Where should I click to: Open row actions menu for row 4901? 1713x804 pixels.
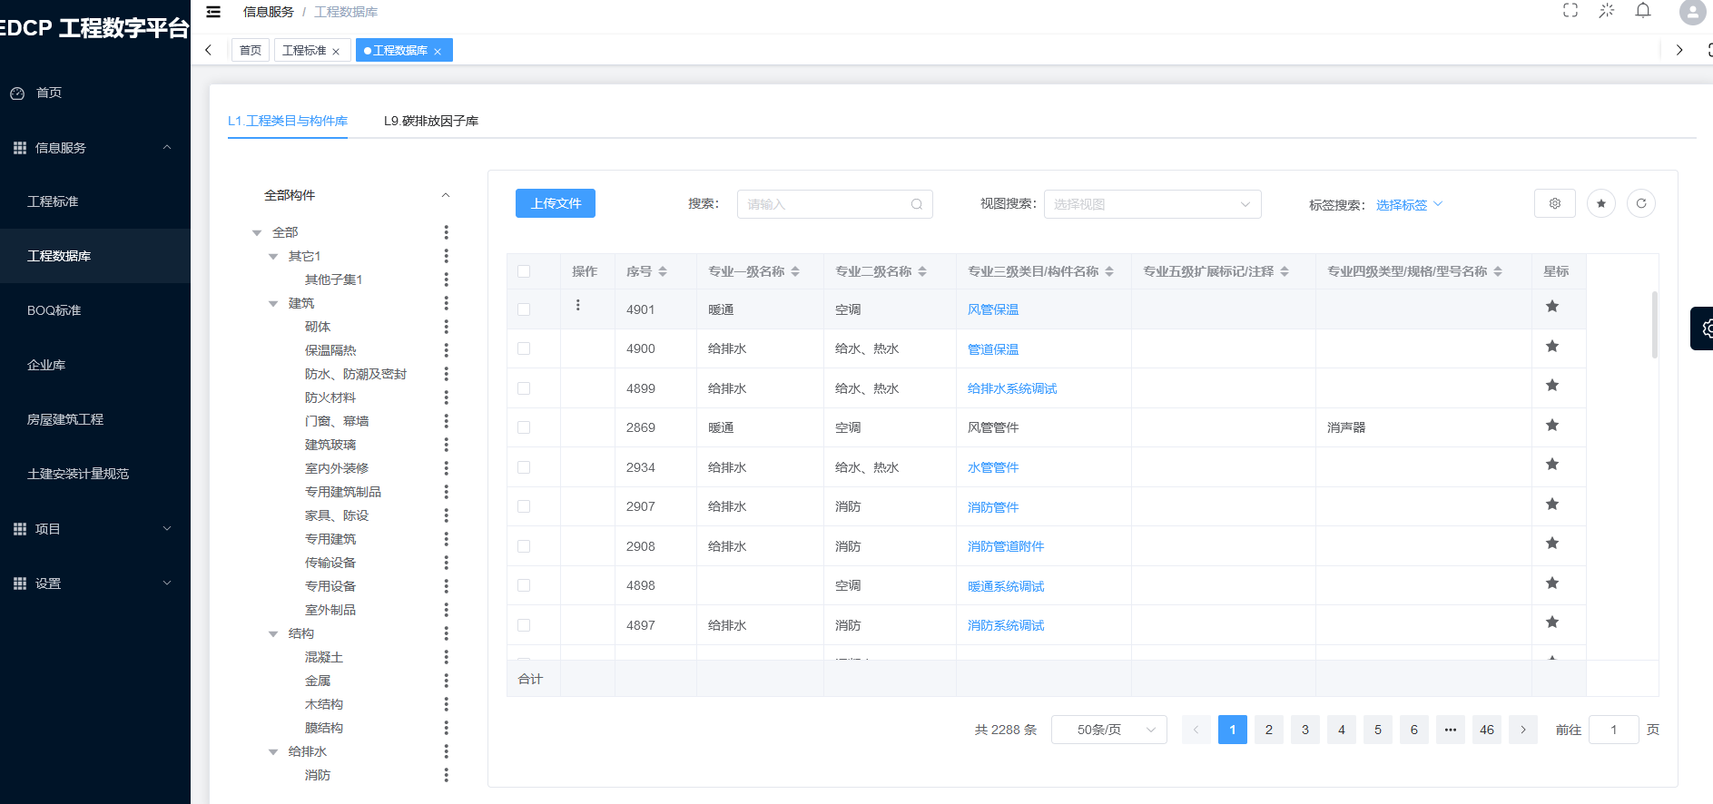click(578, 306)
